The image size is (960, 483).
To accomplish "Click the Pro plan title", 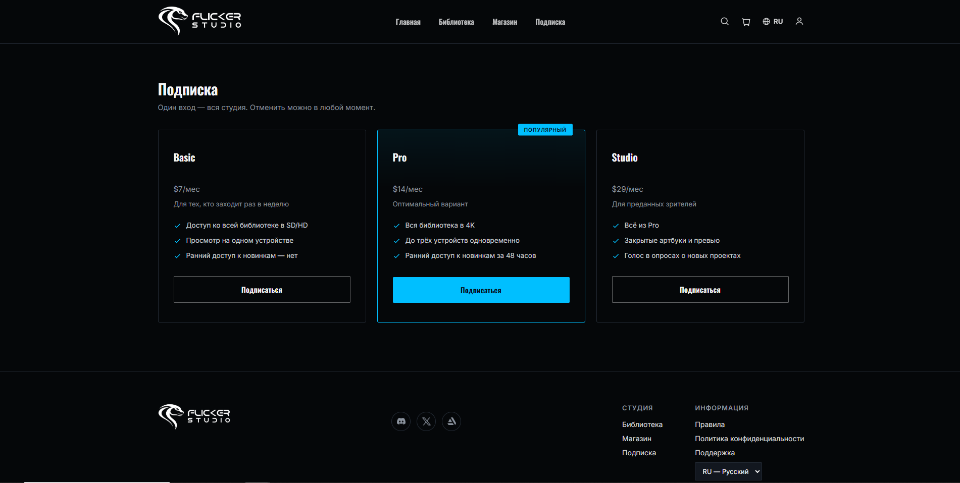I will click(400, 157).
